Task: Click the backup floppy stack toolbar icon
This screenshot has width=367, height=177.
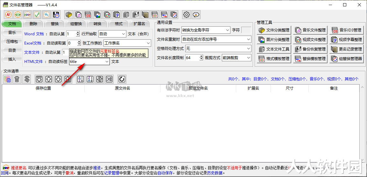Action: pyautogui.click(x=136, y=15)
